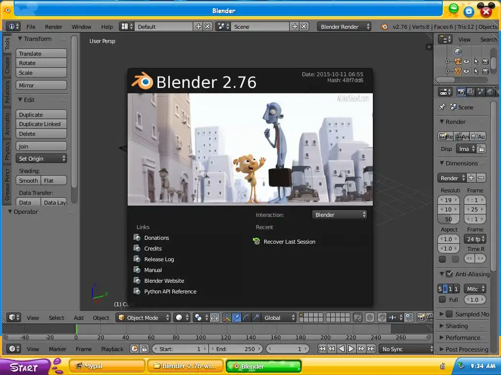Open the Set Origin dropdown

coord(41,159)
